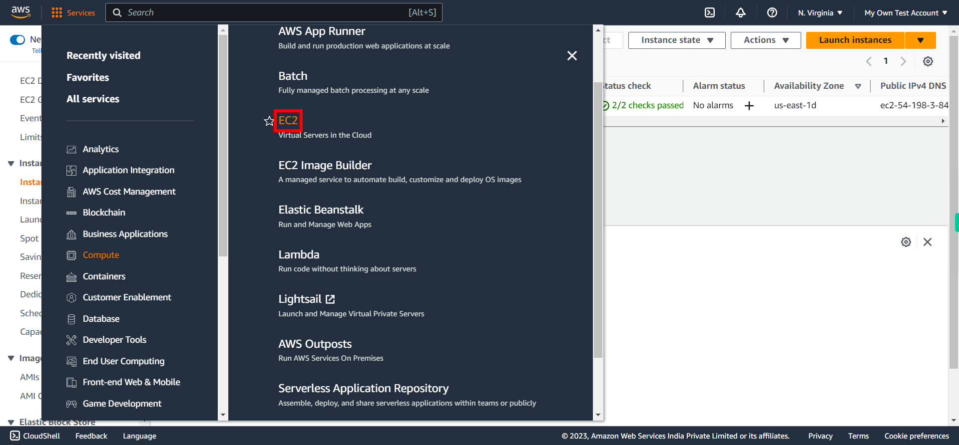Image resolution: width=959 pixels, height=445 pixels.
Task: Go to next table page arrow
Action: [x=903, y=61]
